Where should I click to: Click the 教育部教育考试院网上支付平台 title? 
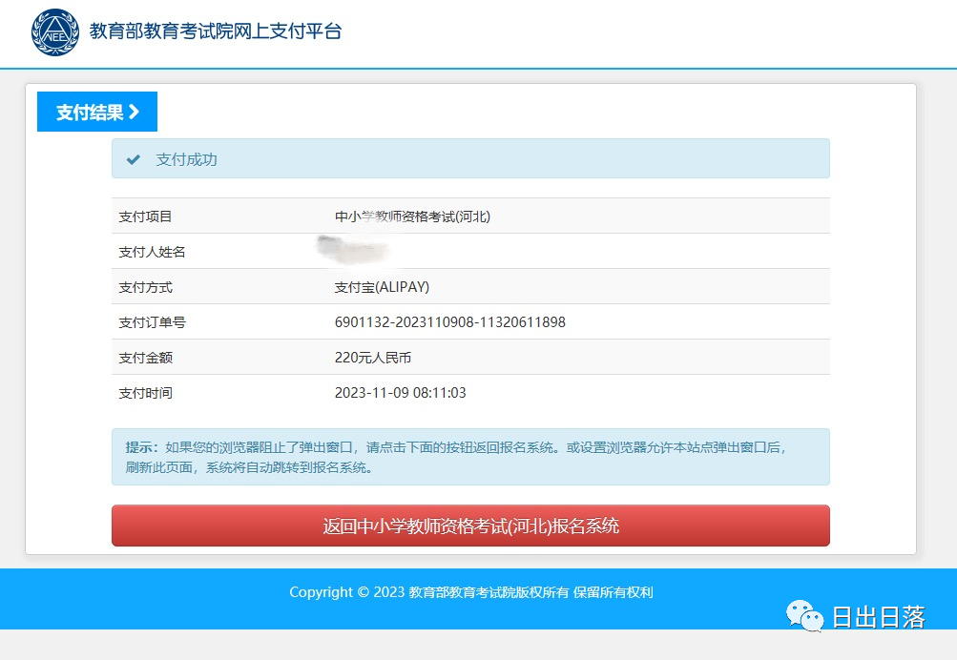[216, 31]
